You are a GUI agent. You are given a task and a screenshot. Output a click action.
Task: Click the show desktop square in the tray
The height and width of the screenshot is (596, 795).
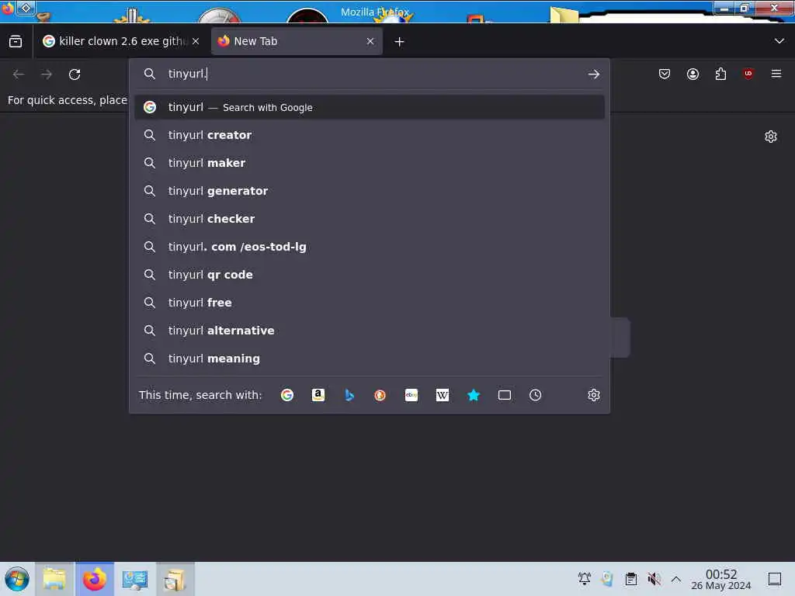(x=775, y=579)
